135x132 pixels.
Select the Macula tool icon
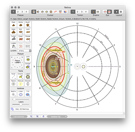pos(21,83)
